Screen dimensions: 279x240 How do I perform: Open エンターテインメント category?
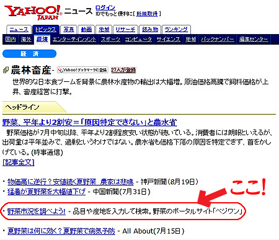pos(74,39)
